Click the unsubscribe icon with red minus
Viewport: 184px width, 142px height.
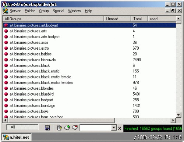[75, 128]
